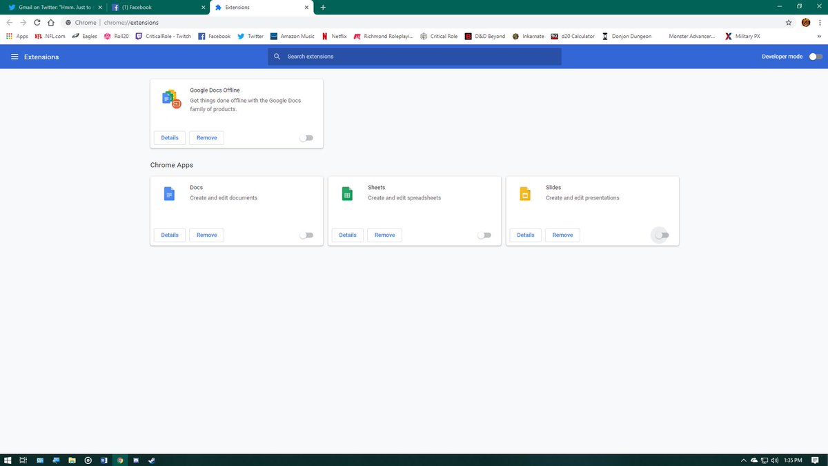Switch to the Facebook tab

(157, 7)
